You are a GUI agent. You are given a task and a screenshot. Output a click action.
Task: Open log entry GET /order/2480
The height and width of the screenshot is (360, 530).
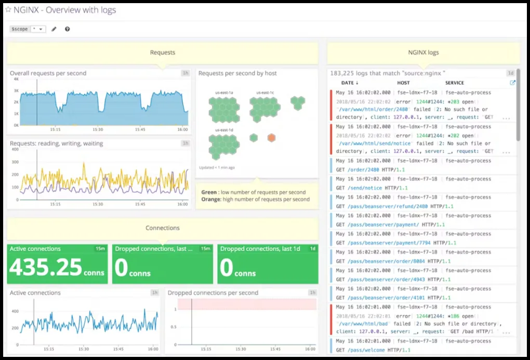click(423, 165)
